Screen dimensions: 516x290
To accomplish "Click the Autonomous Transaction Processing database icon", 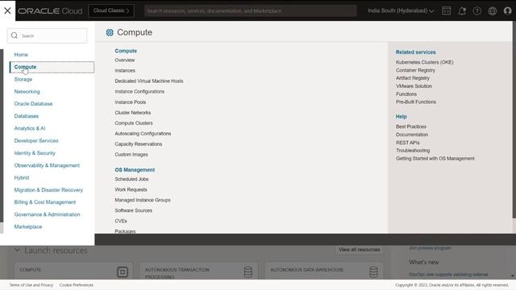I will [248, 271].
